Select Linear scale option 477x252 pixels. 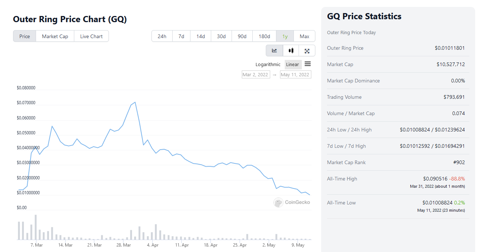tap(292, 65)
